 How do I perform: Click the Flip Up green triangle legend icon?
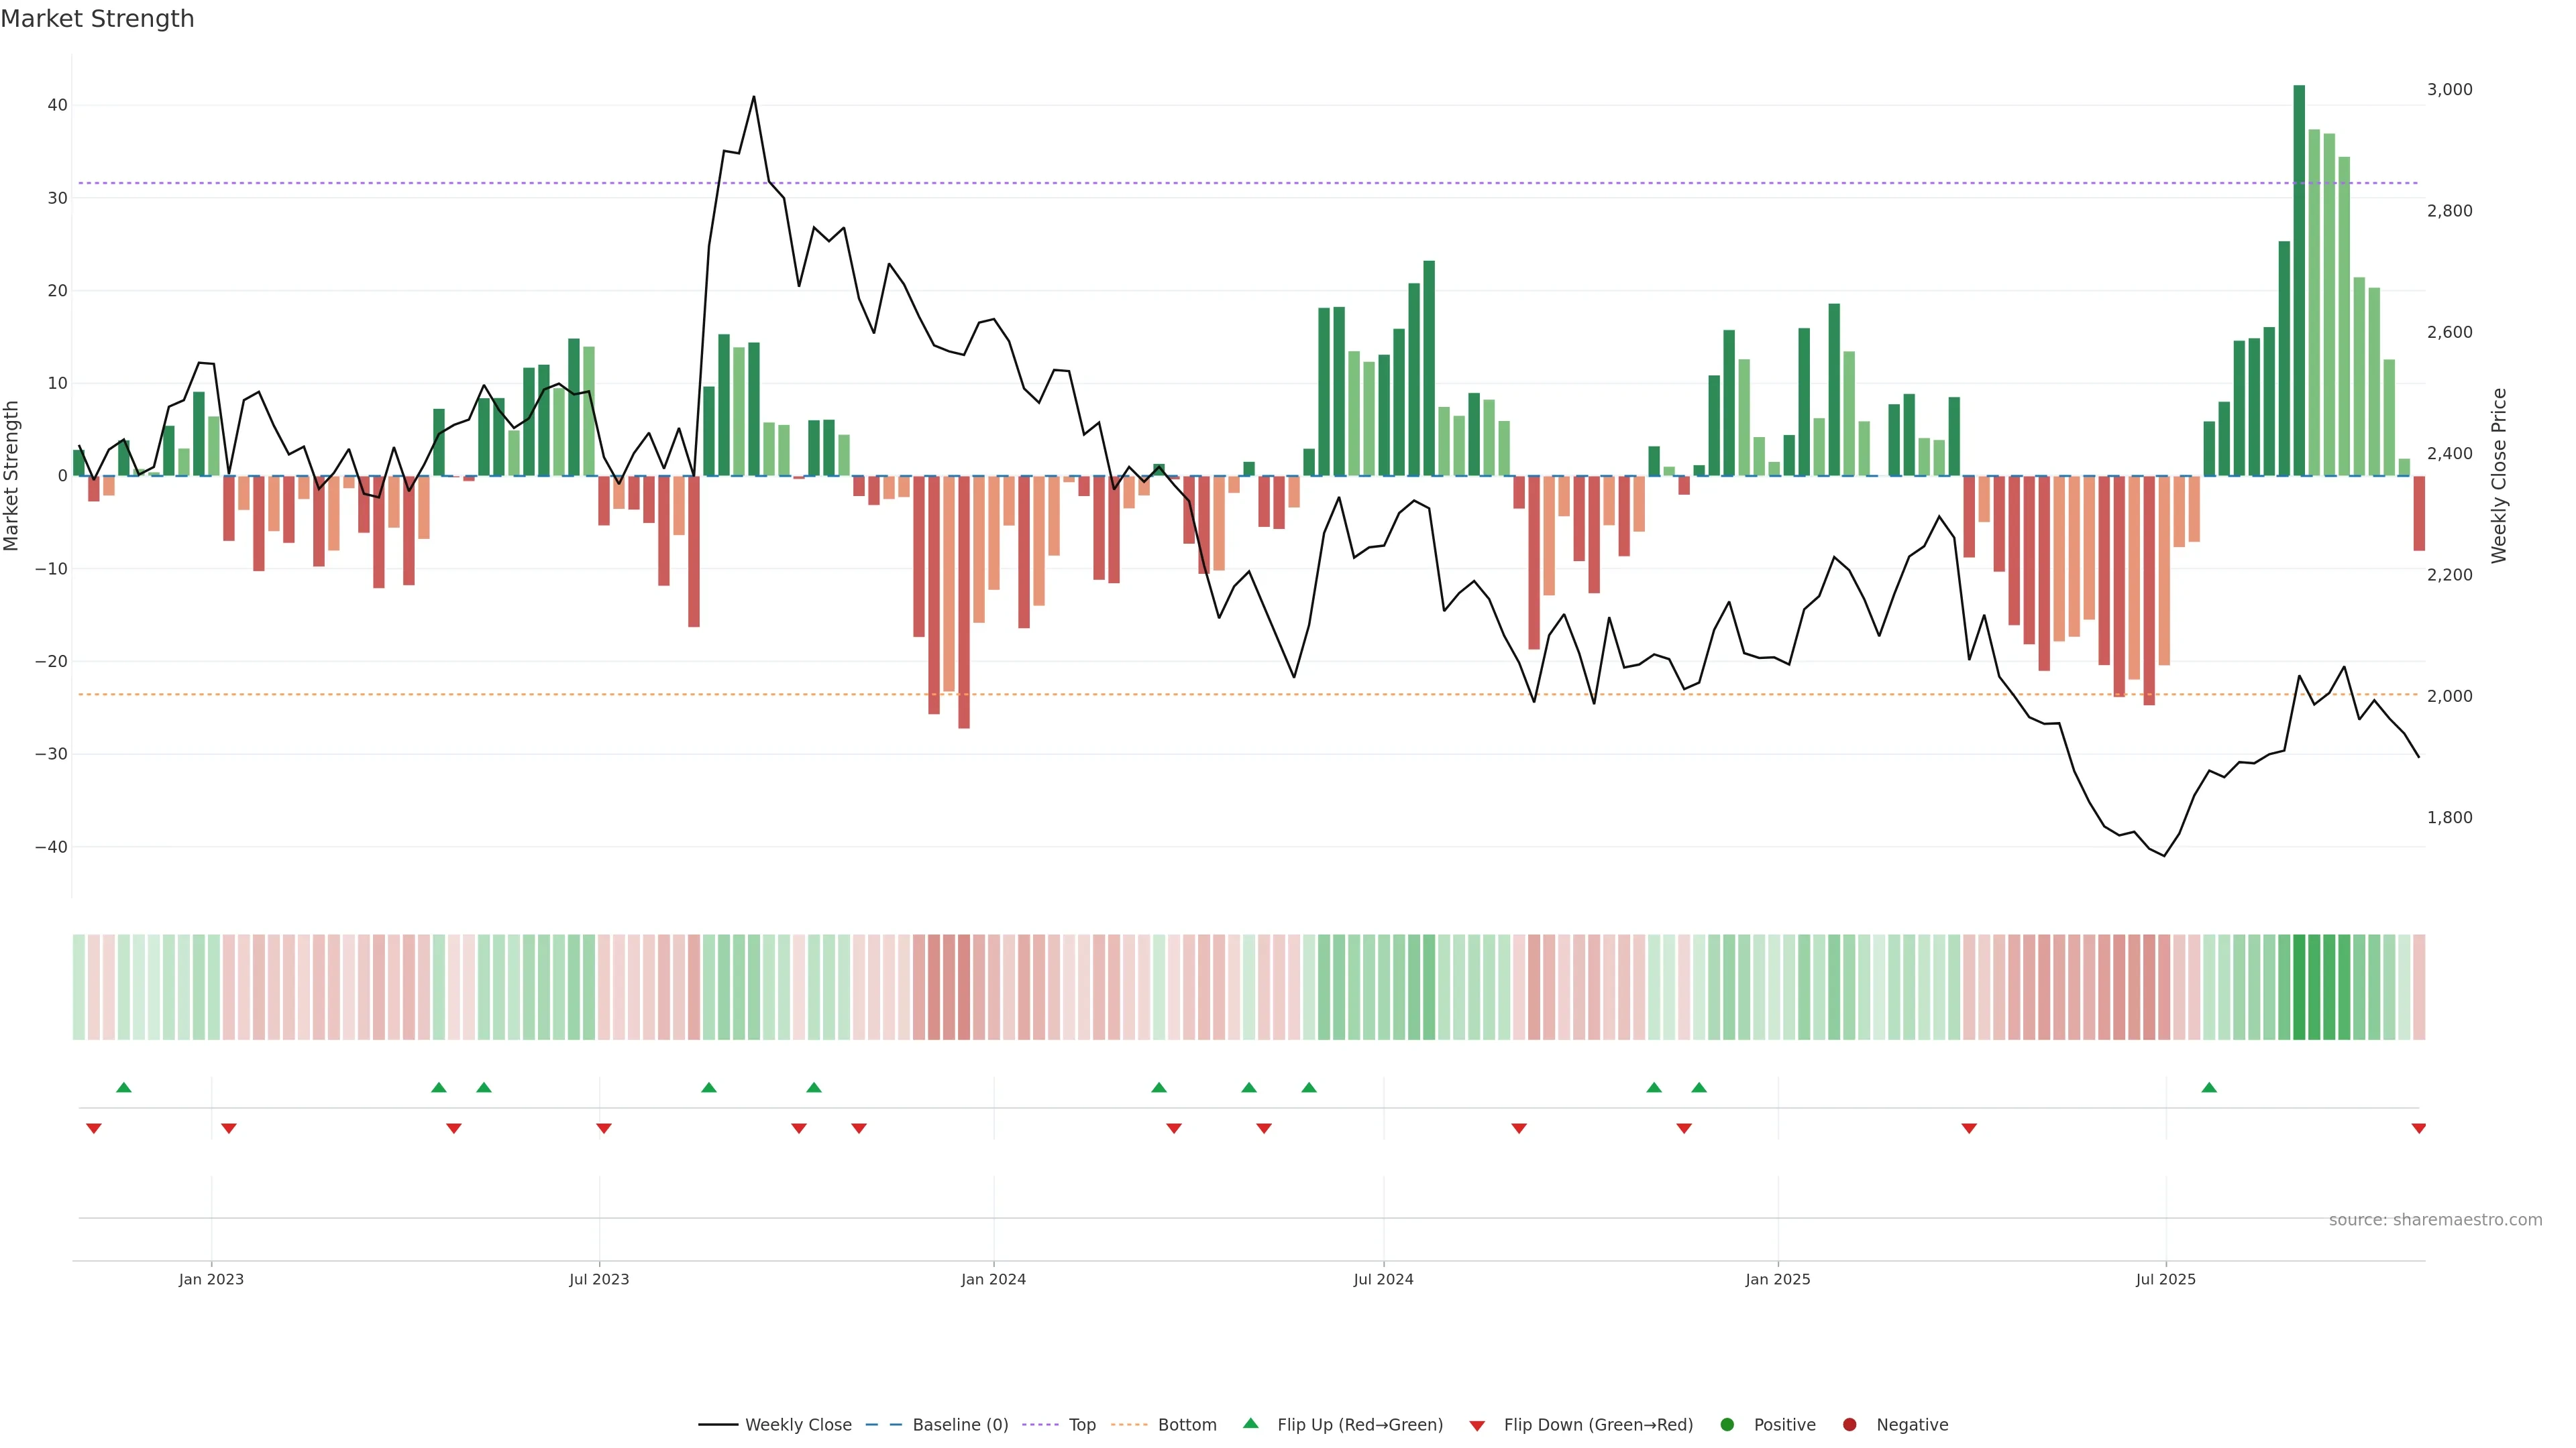click(x=1250, y=1424)
